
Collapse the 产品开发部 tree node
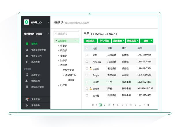(x=61, y=70)
